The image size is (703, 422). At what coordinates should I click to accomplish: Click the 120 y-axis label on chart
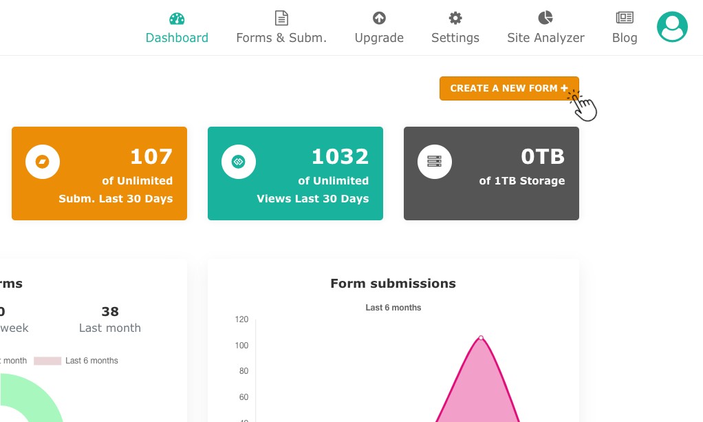(x=241, y=319)
